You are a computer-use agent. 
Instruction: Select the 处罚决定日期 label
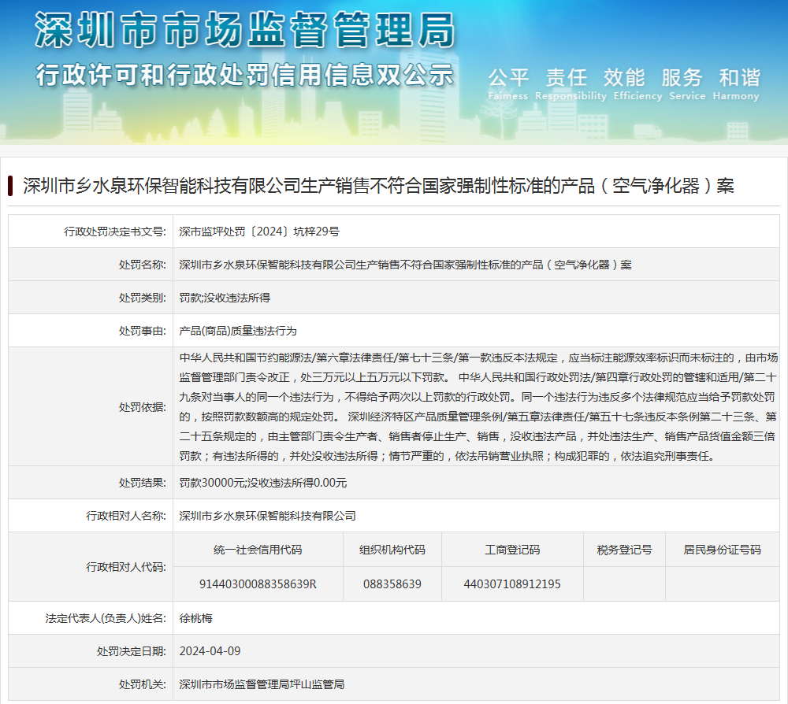131,651
